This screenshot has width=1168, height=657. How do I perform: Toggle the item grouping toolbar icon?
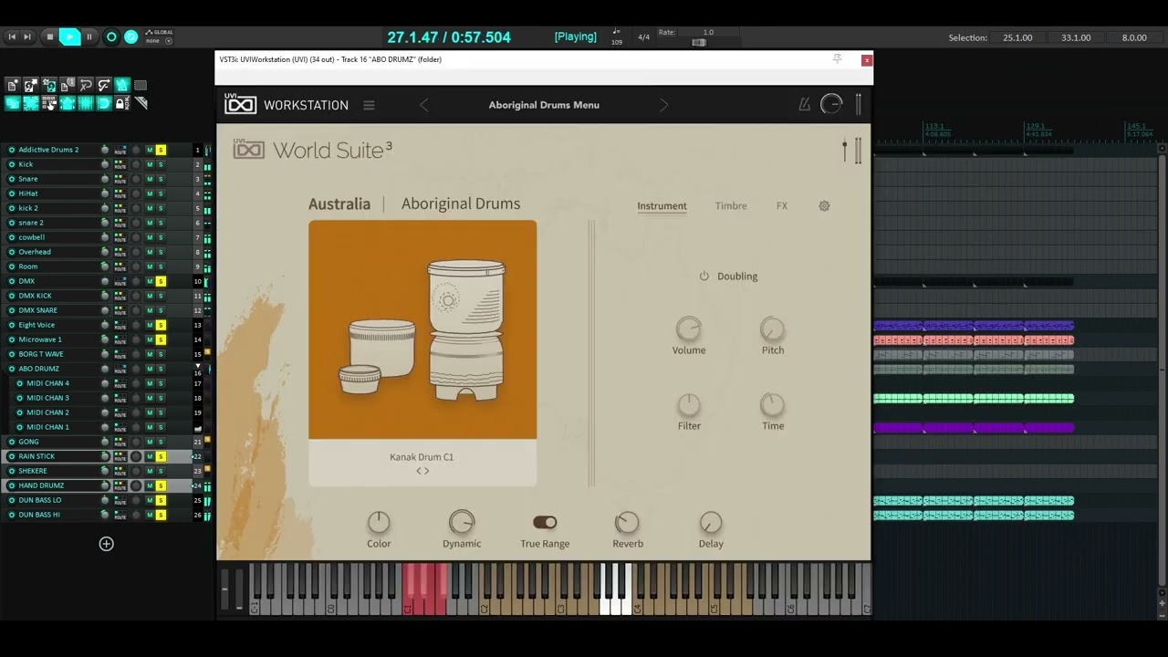click(x=31, y=103)
